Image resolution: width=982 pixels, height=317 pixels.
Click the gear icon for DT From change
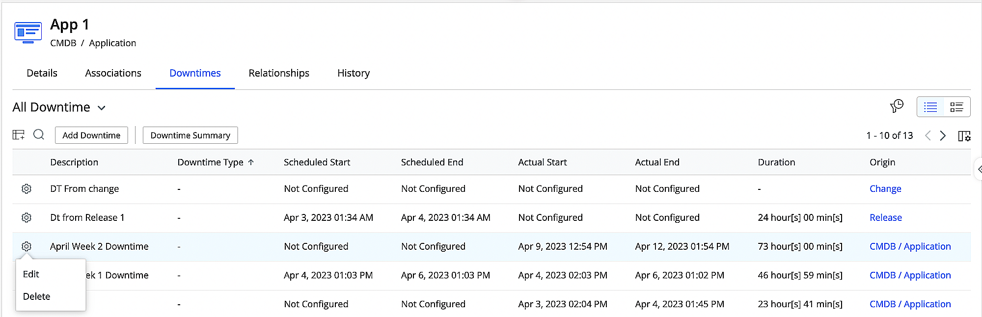tap(27, 189)
